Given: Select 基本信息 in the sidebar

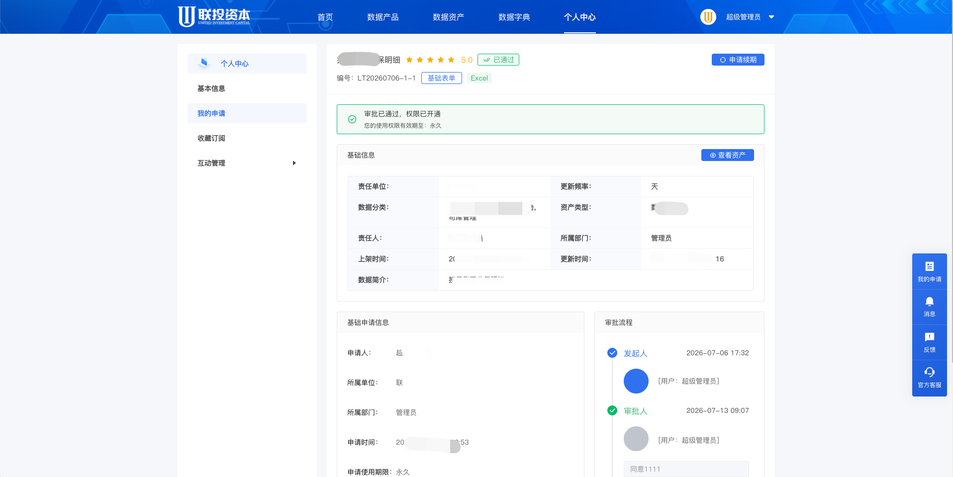Looking at the screenshot, I should [x=247, y=88].
